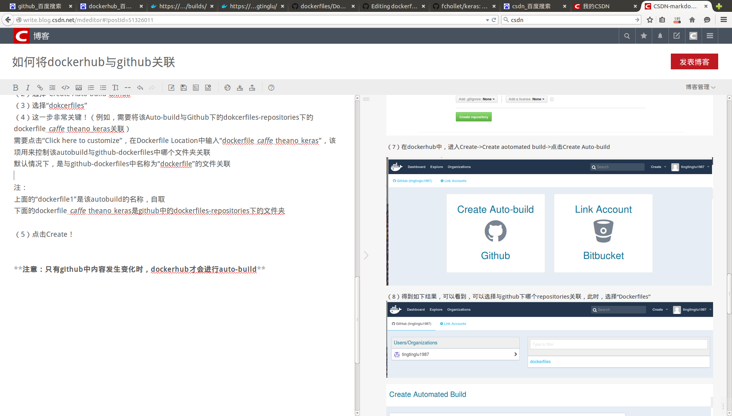Save the draft with the floppy disk icon
Screen dimensions: 732x416
click(x=183, y=87)
